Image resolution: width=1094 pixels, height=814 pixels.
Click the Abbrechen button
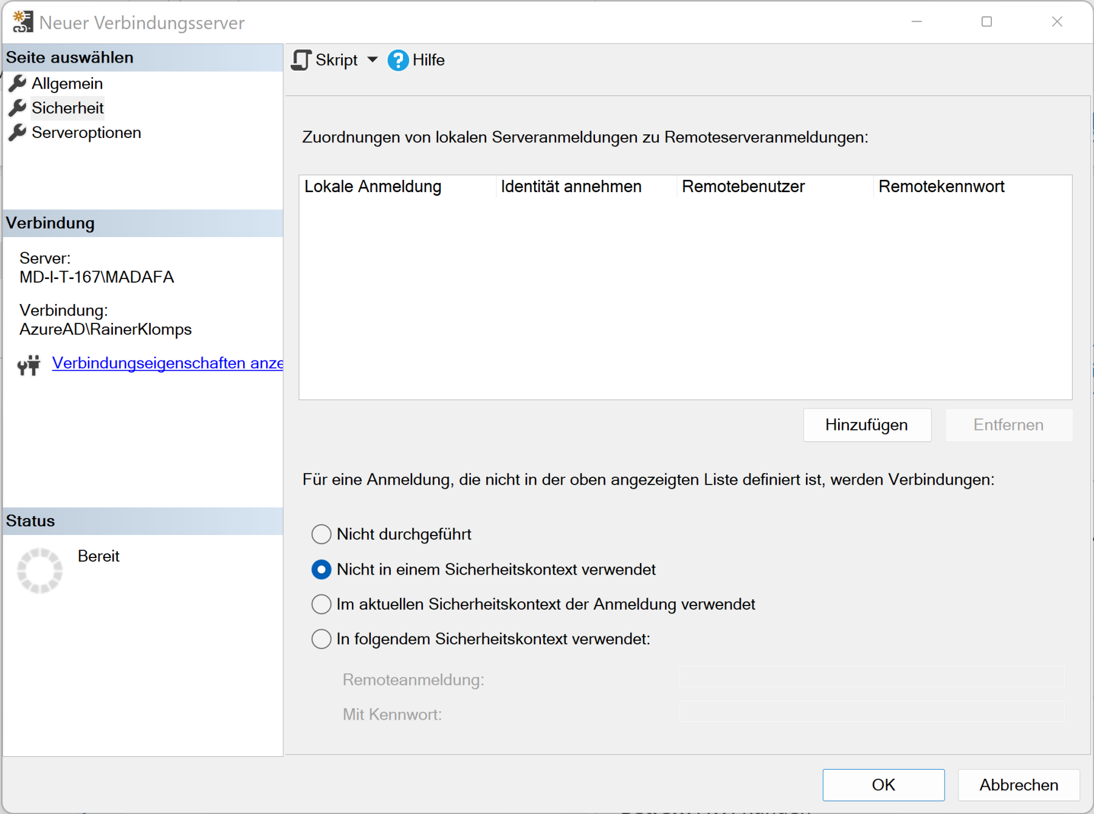(x=1019, y=785)
